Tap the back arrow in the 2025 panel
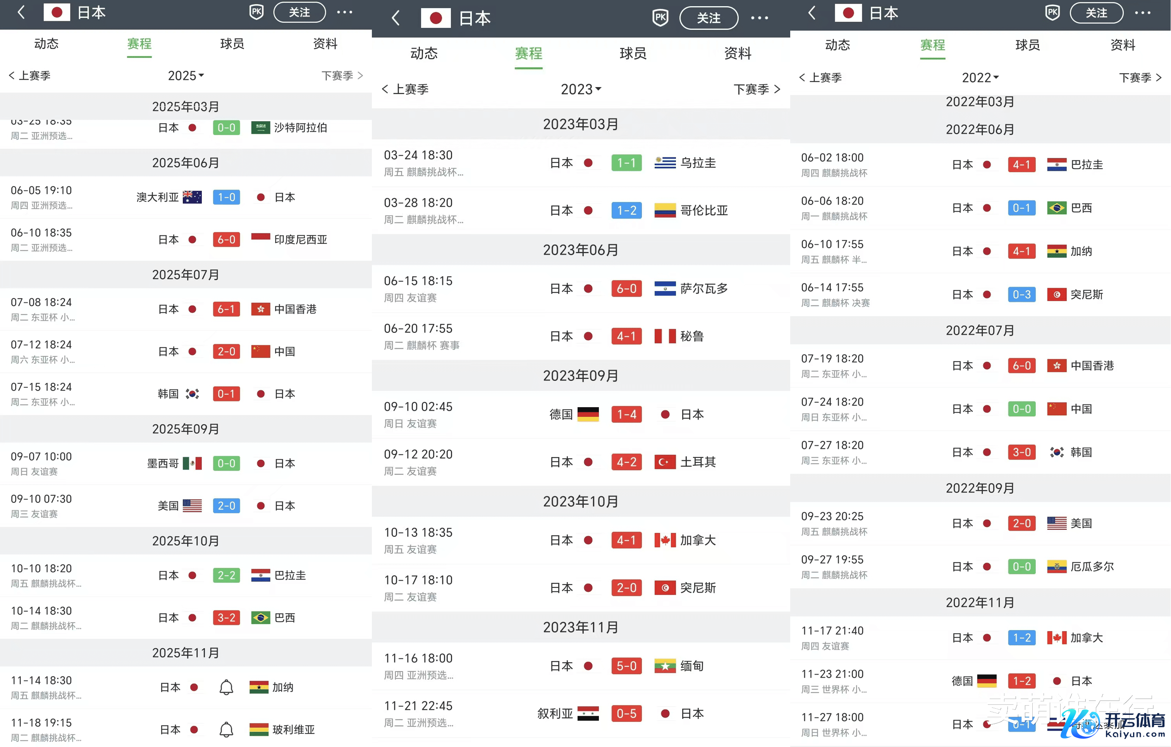This screenshot has height=747, width=1171. [x=21, y=12]
